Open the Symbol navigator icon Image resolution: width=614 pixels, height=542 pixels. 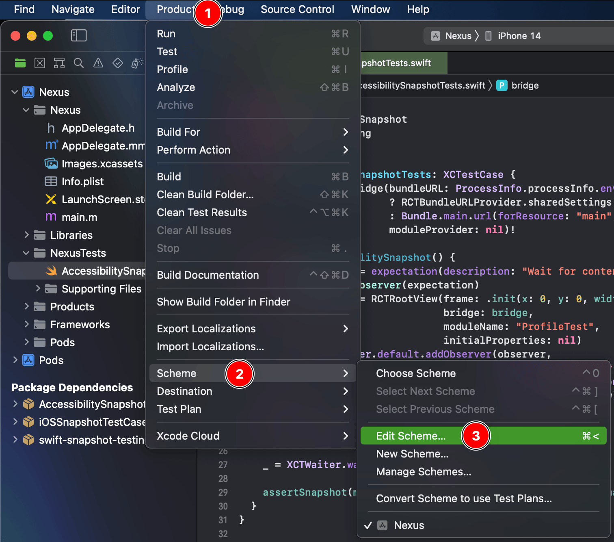(x=59, y=63)
